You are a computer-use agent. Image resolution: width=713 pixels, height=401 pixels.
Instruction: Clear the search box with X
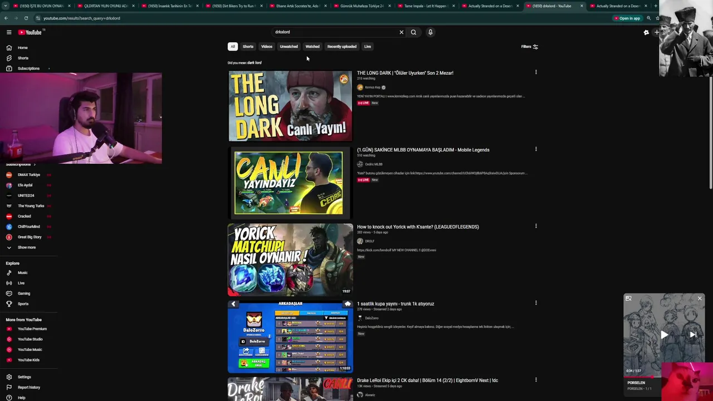coord(401,32)
